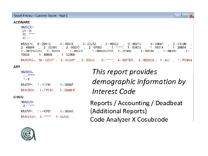Viewport: 208px width, 156px height.
Task: Click the '1 - 20854' zip entry
Action: [x=179, y=47]
